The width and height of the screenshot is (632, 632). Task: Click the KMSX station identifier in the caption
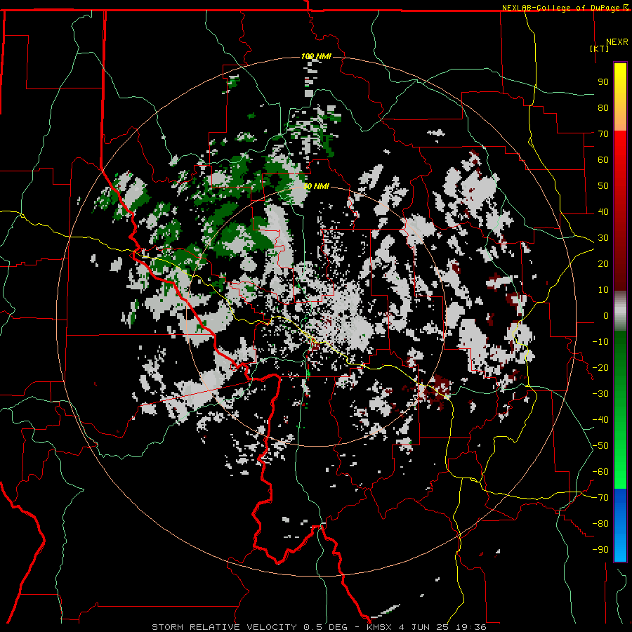click(x=381, y=627)
